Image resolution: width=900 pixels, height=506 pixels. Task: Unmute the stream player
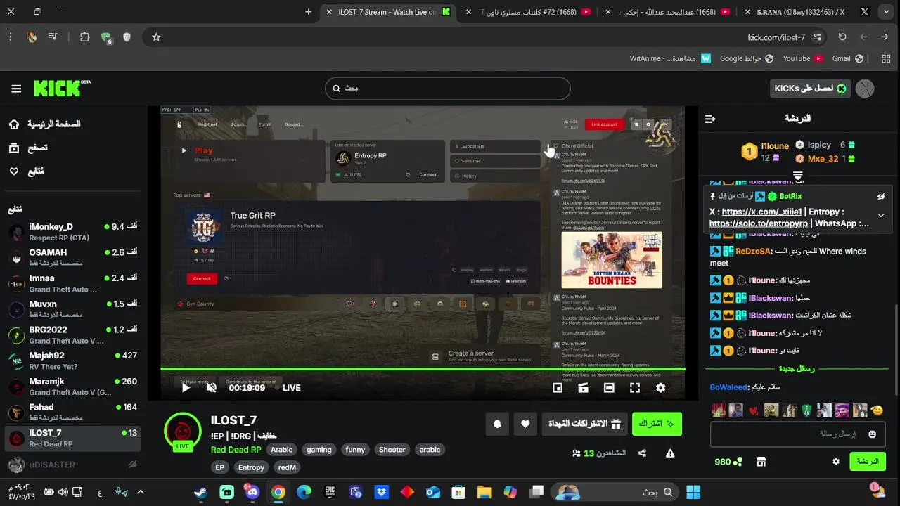pos(211,387)
